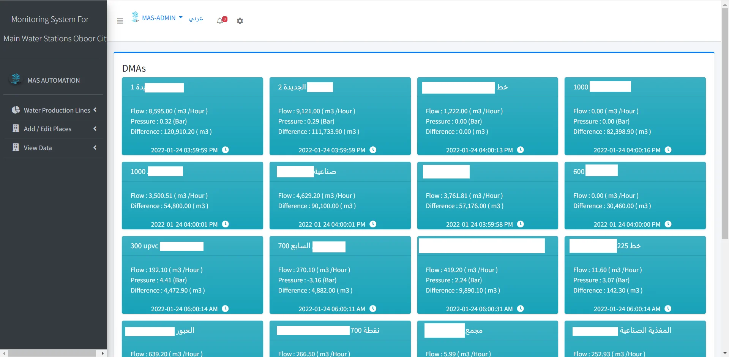The width and height of the screenshot is (729, 357).
Task: Open the MAS-ADMIN user dropdown
Action: (x=162, y=18)
